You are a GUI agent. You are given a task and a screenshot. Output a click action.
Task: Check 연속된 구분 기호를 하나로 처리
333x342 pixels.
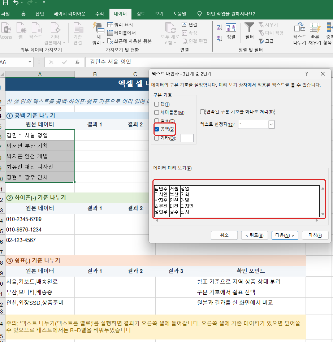click(202, 112)
